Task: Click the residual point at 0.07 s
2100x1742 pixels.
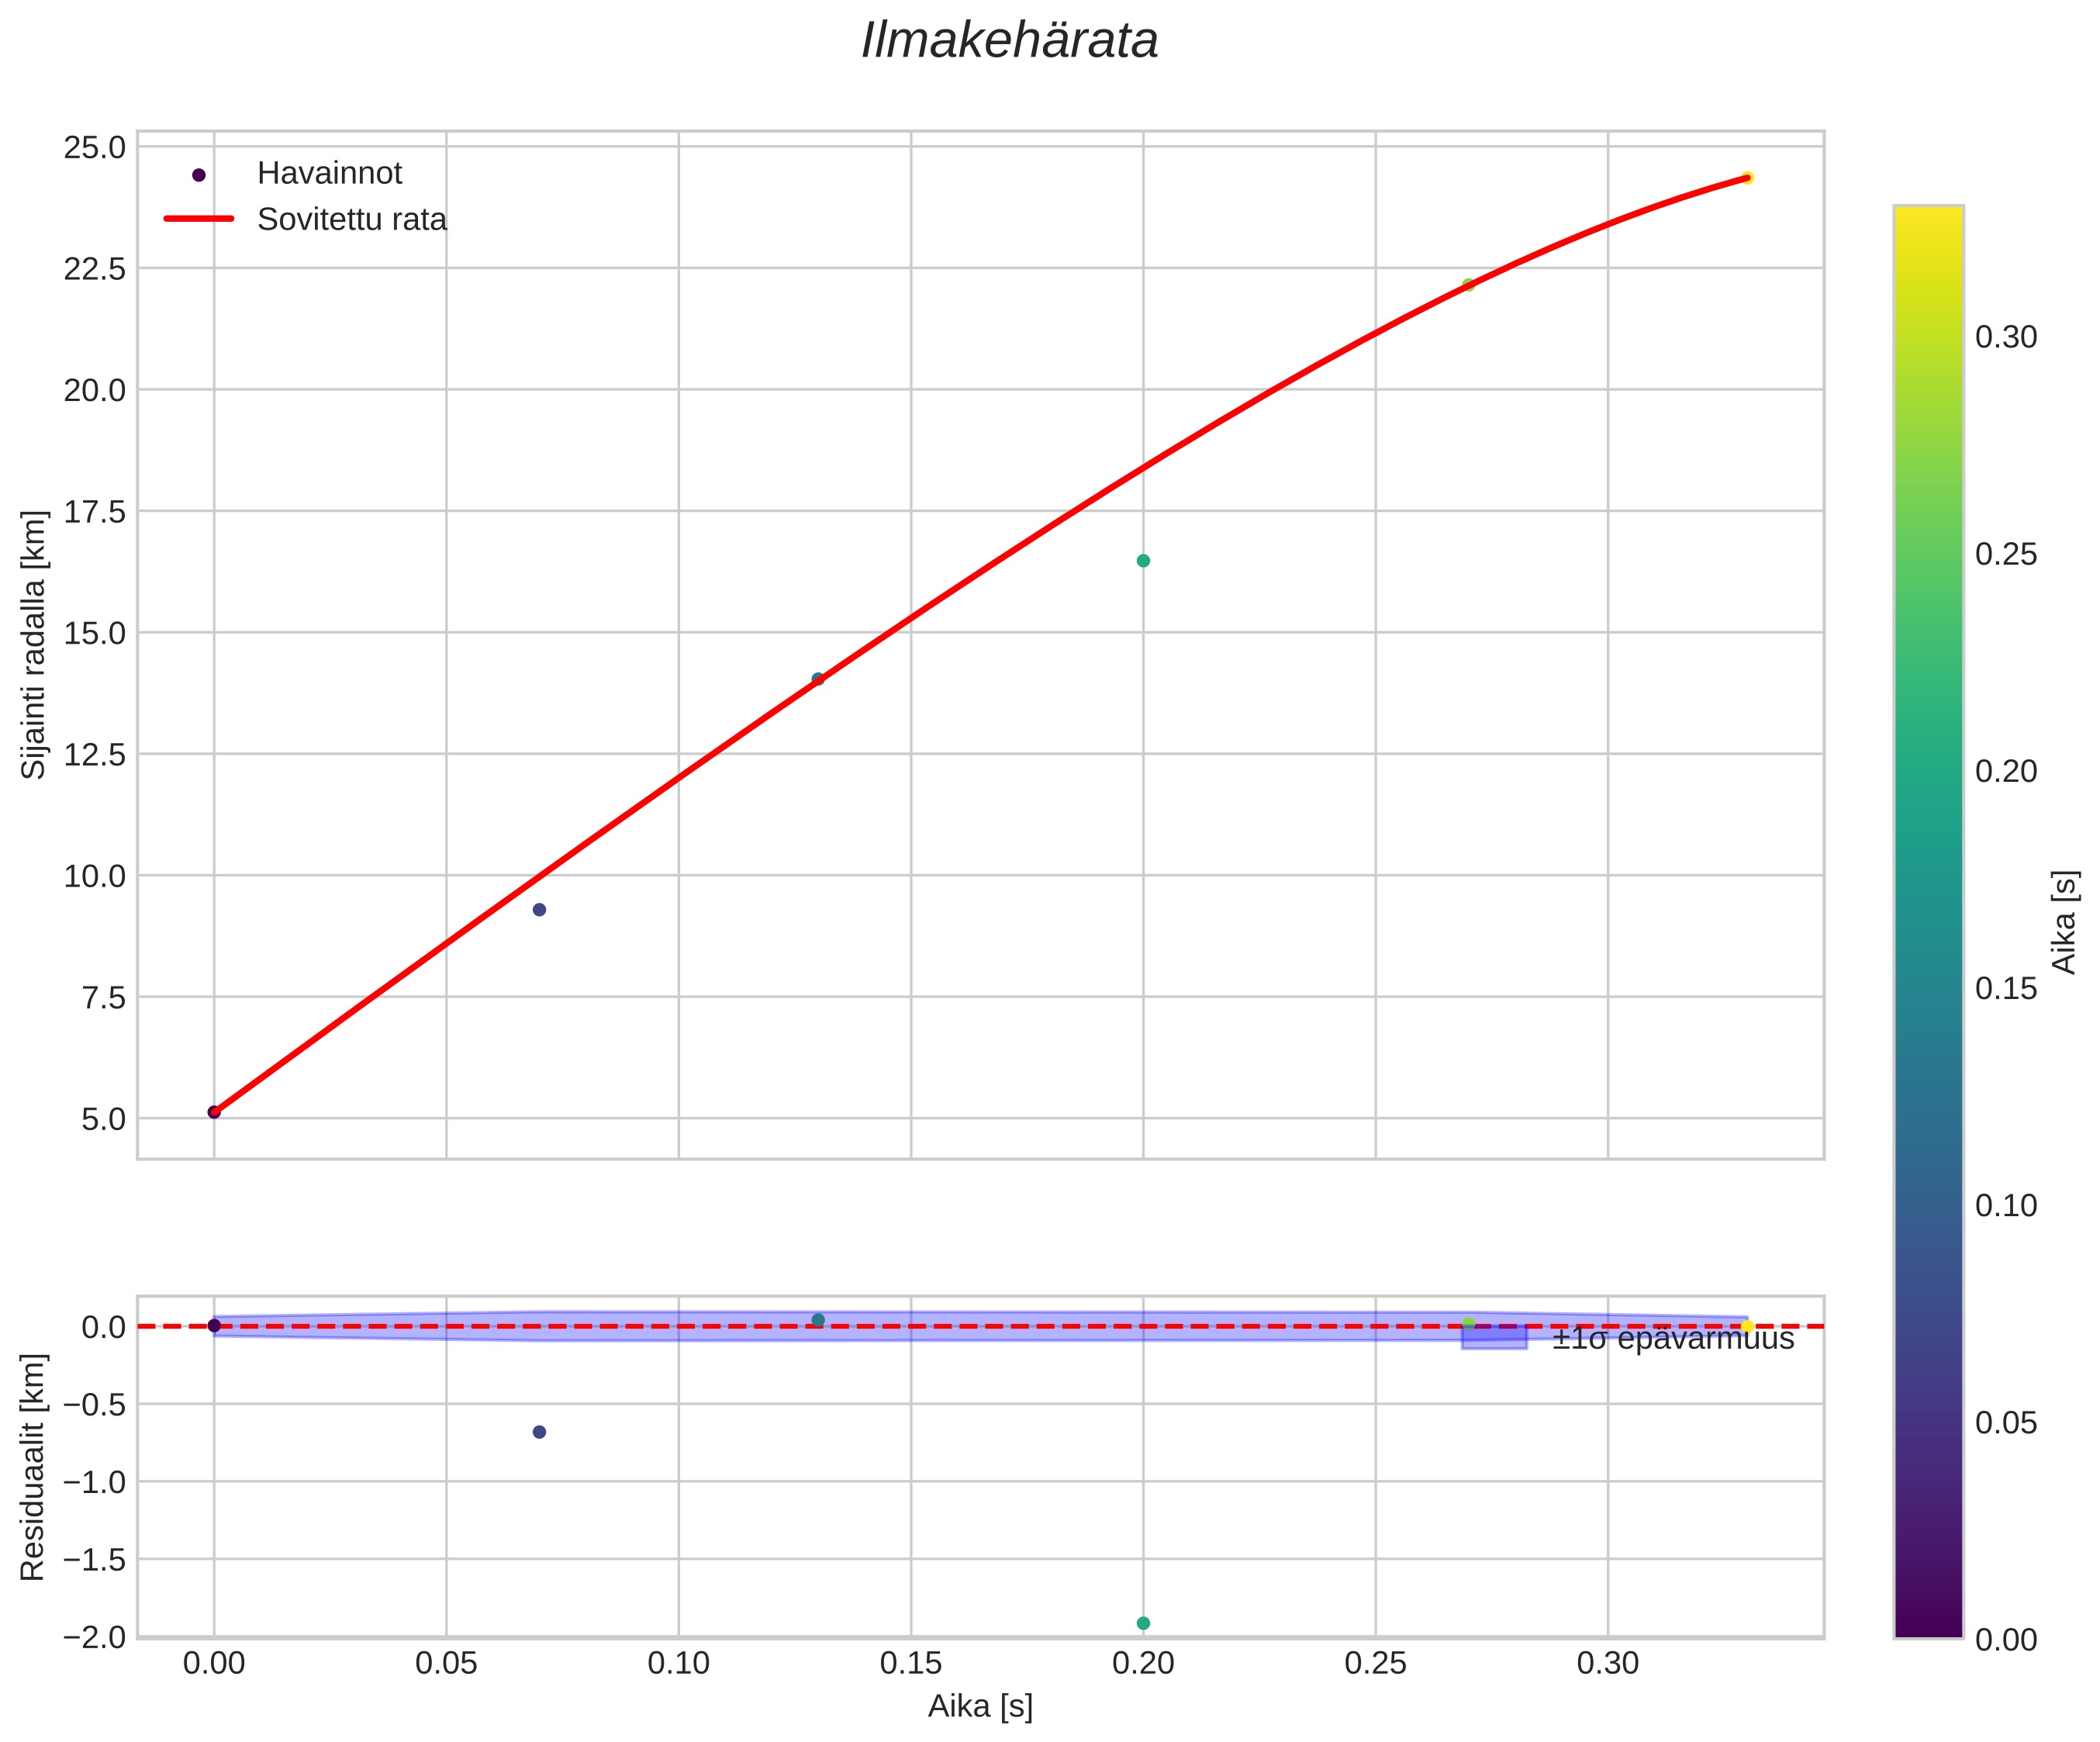Action: click(x=539, y=1432)
